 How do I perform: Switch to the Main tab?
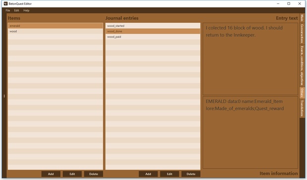302,18
